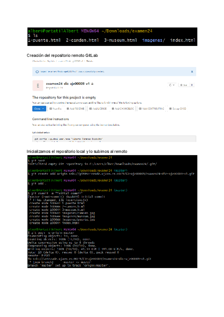Screen dimensions: 224x317
Task: Expand the blue Clone dropdown
Action: 39,108
